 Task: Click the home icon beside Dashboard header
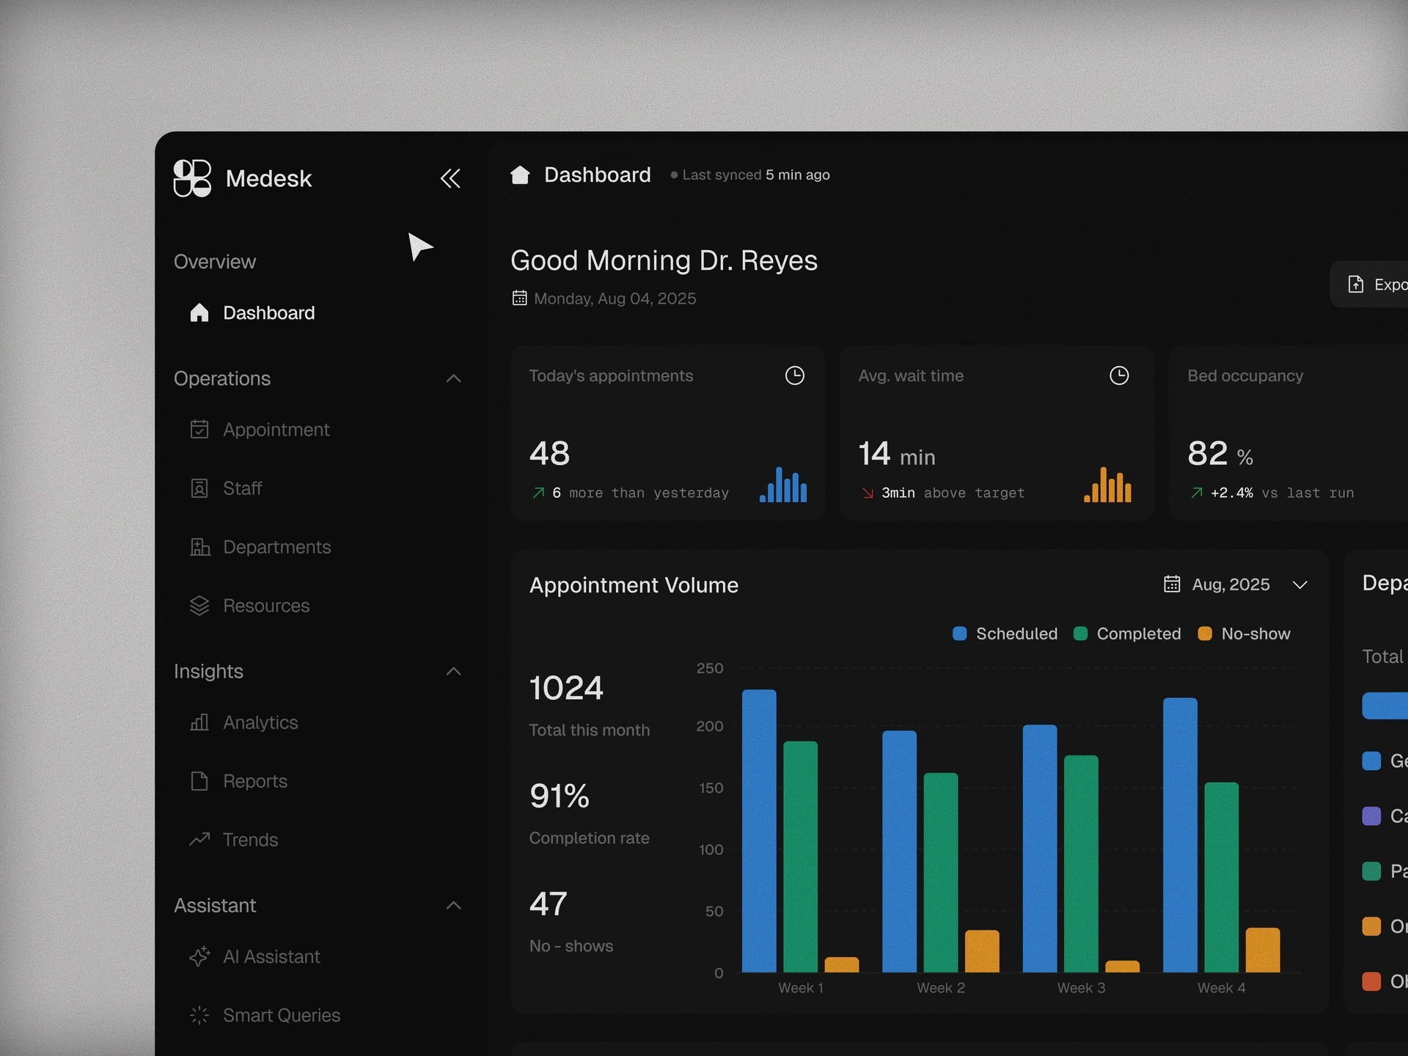click(x=520, y=175)
